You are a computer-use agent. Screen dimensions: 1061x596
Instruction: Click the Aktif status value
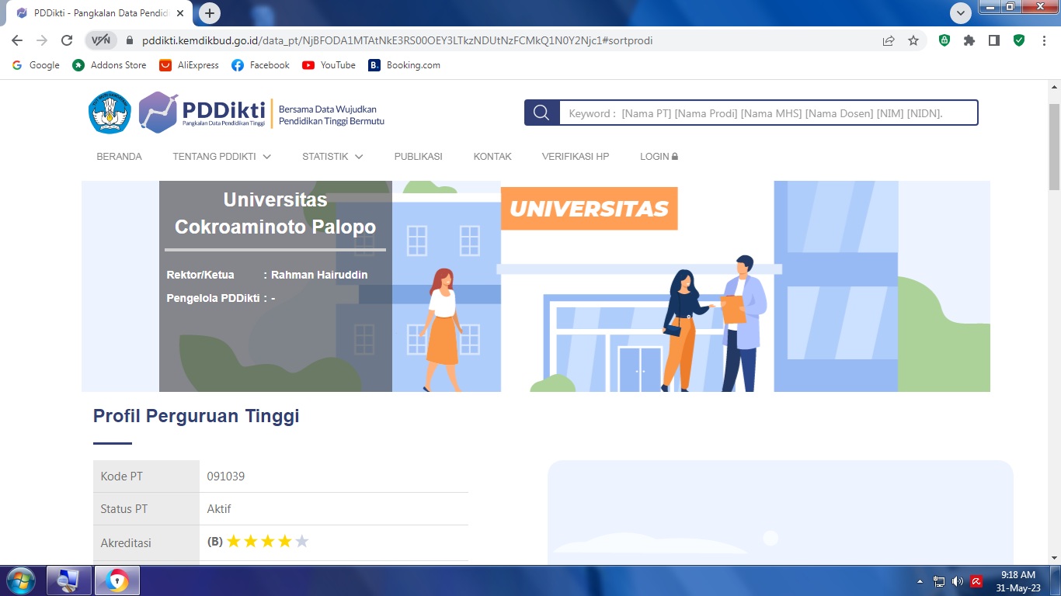[x=219, y=509]
